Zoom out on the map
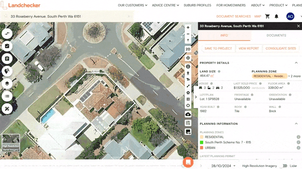Image resolution: width=302 pixels, height=169 pixels. (188, 34)
